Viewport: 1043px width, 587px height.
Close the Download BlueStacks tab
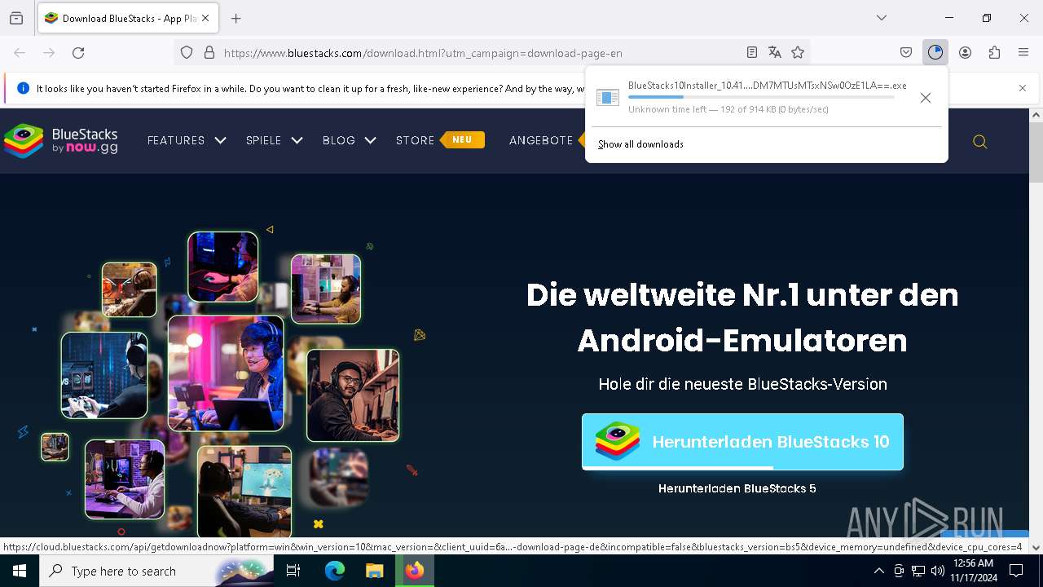tap(205, 18)
